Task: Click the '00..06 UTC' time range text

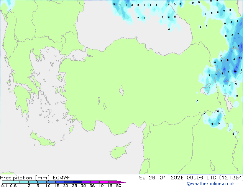Action: pos(201,178)
